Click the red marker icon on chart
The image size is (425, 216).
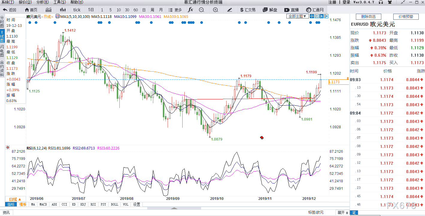[262, 137]
